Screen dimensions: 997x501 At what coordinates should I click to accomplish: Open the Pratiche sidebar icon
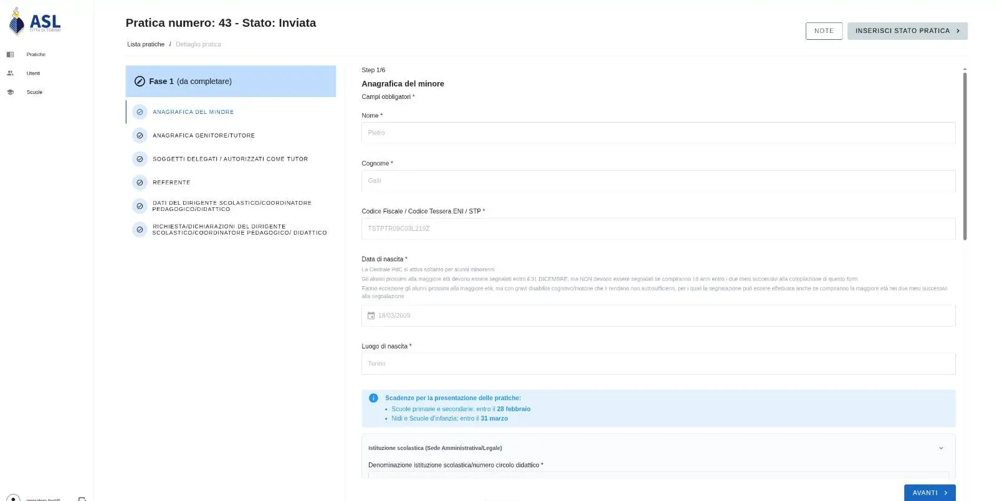coord(10,55)
